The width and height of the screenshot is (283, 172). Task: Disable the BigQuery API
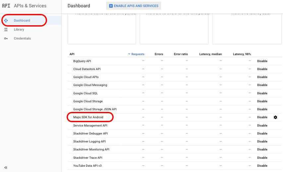pyautogui.click(x=262, y=61)
